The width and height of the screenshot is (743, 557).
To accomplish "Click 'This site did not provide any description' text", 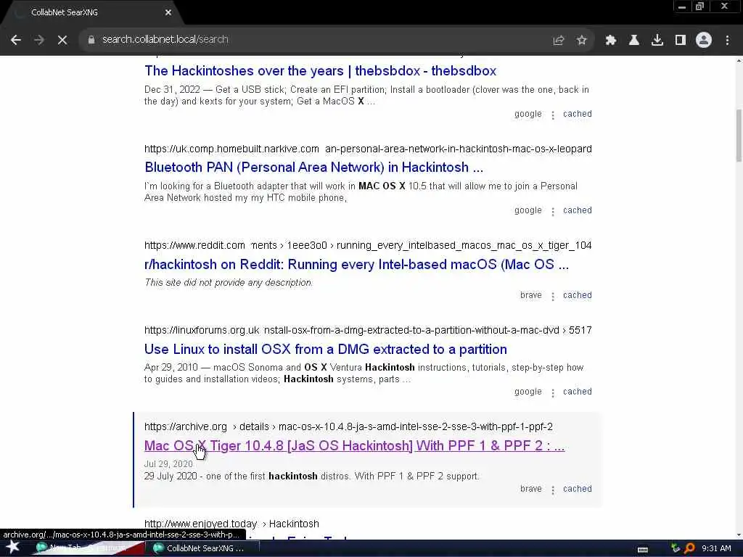I will click(x=229, y=283).
